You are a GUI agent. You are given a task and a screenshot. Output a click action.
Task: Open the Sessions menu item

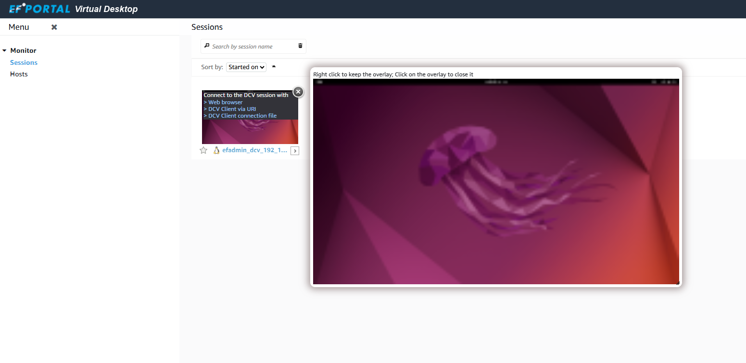24,62
